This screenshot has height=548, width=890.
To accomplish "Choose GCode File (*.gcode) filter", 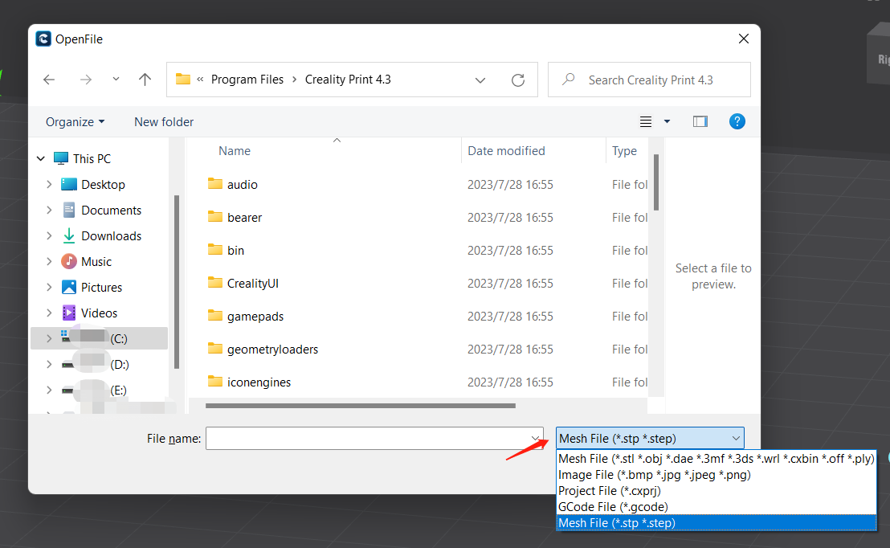I will coord(716,506).
